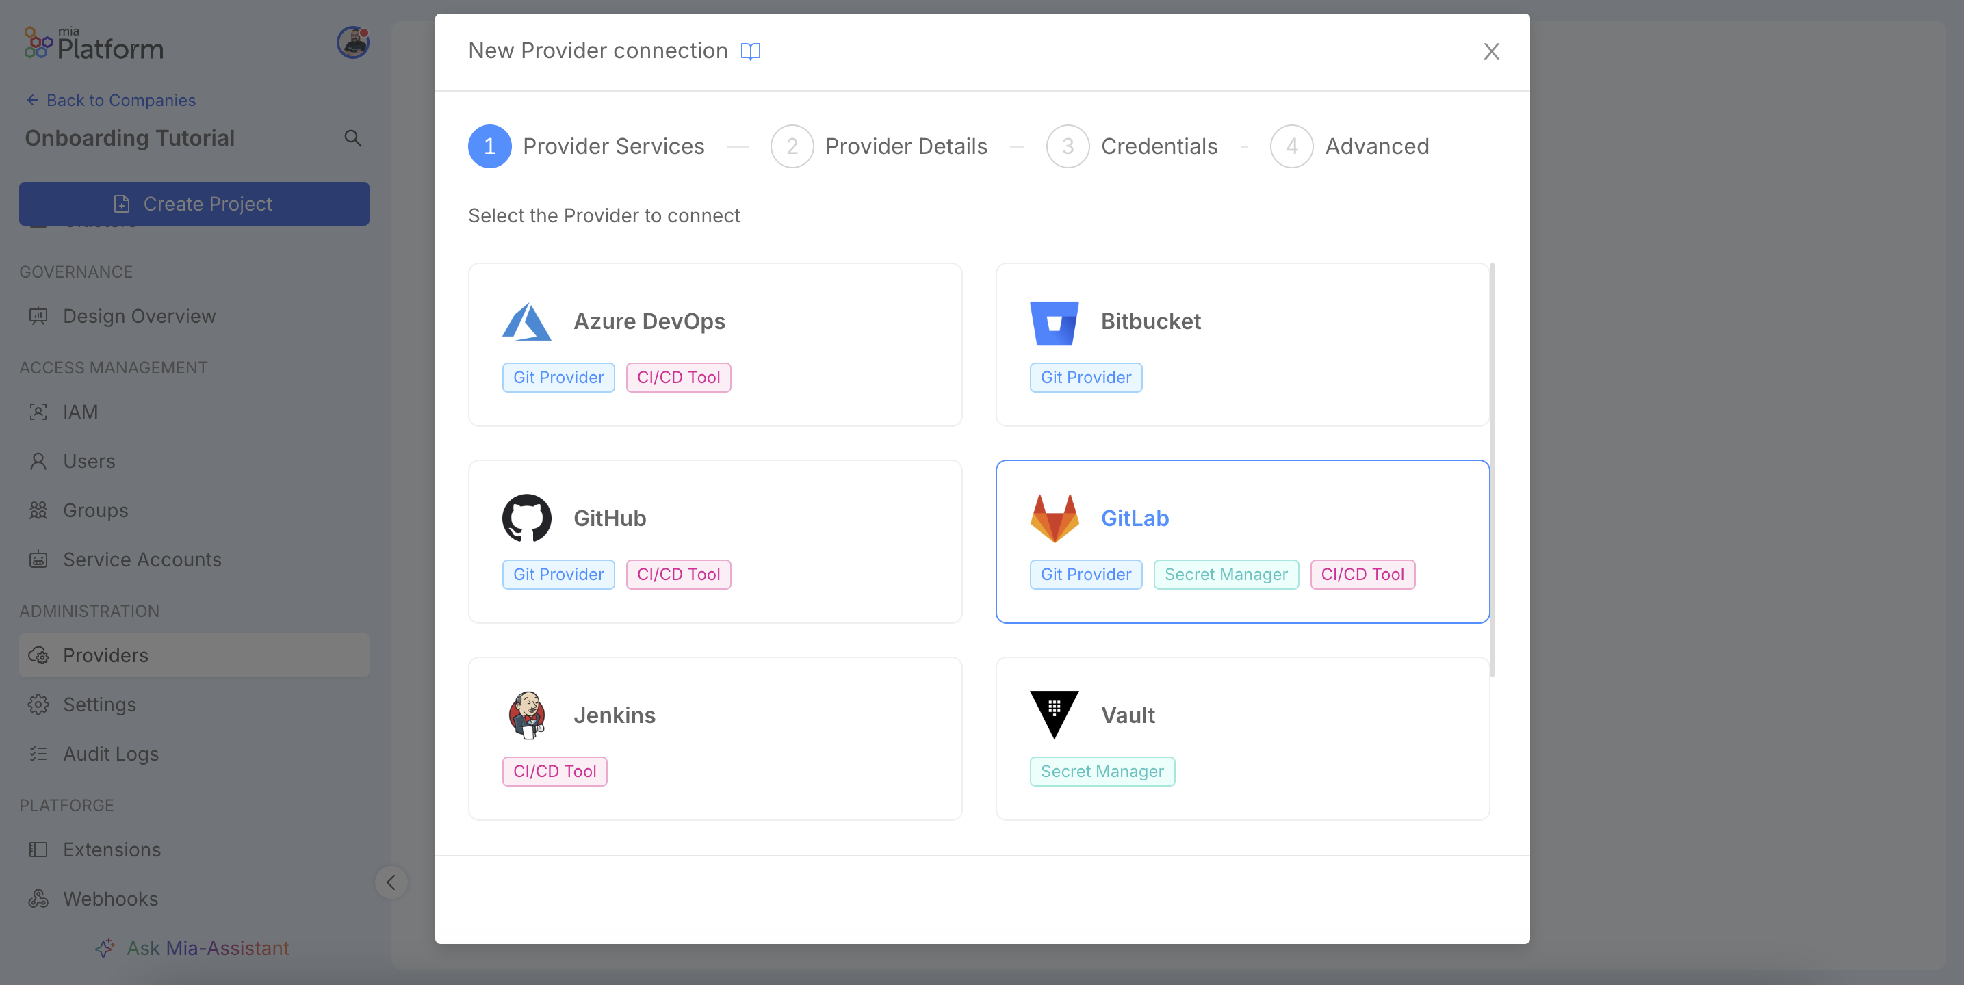Click the Users person icon
This screenshot has height=985, width=1964.
click(38, 461)
